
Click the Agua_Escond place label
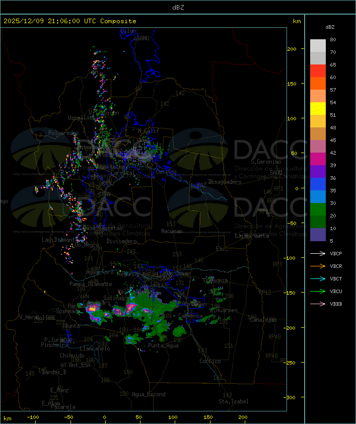[x=149, y=394]
